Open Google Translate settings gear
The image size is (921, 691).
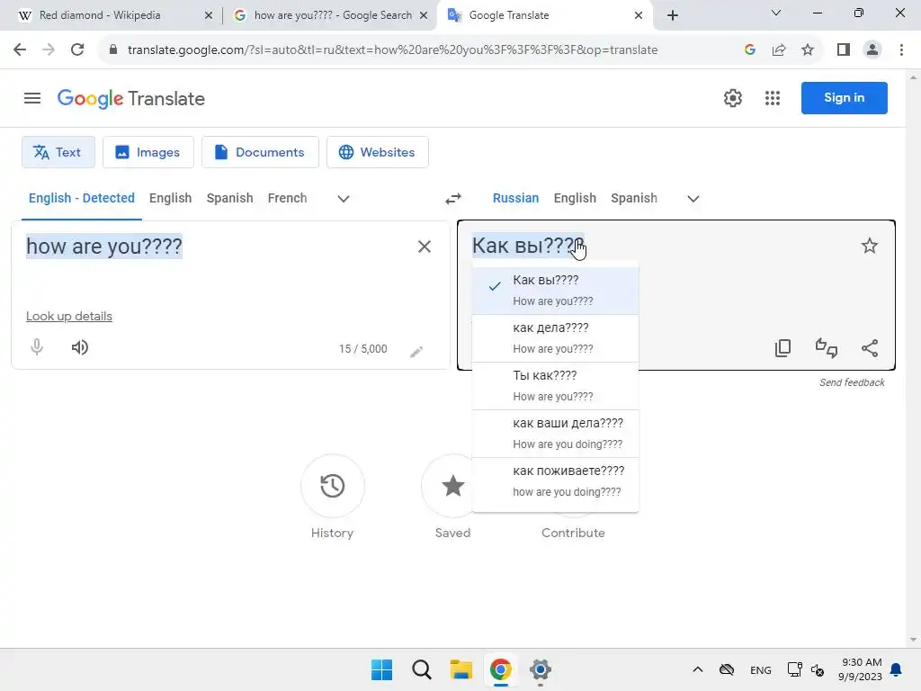click(x=732, y=98)
